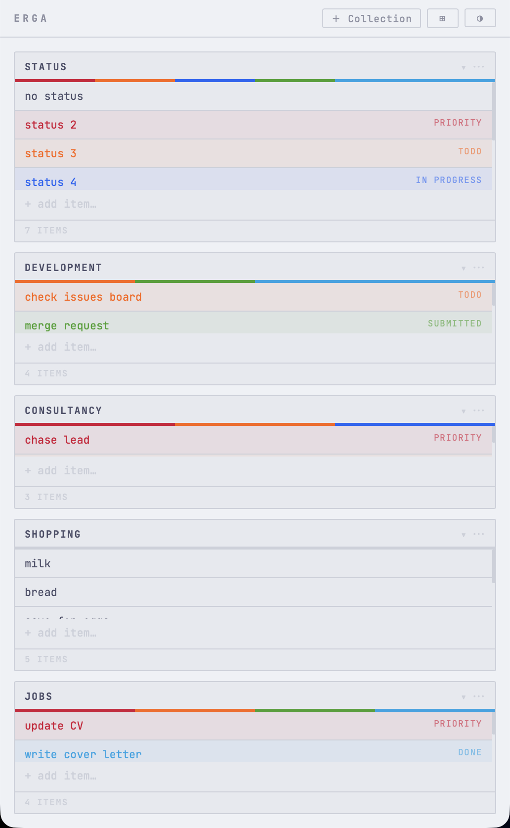Collapse the Jobs collection with its arrow
This screenshot has height=828, width=510.
(x=464, y=697)
